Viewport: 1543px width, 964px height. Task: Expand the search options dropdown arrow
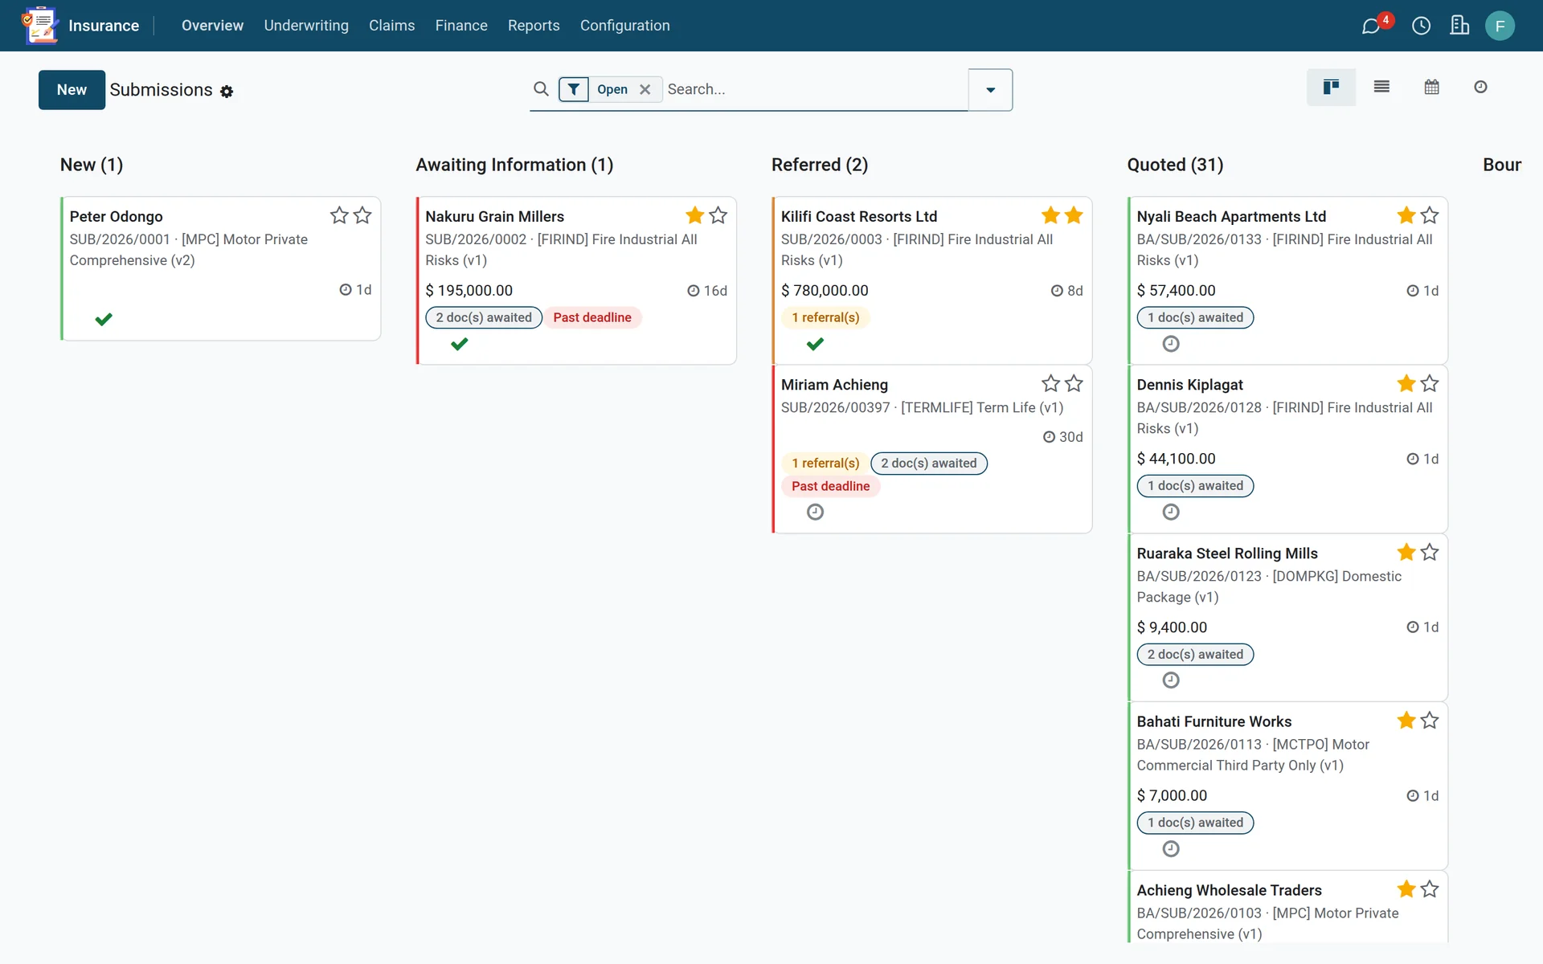tap(990, 90)
